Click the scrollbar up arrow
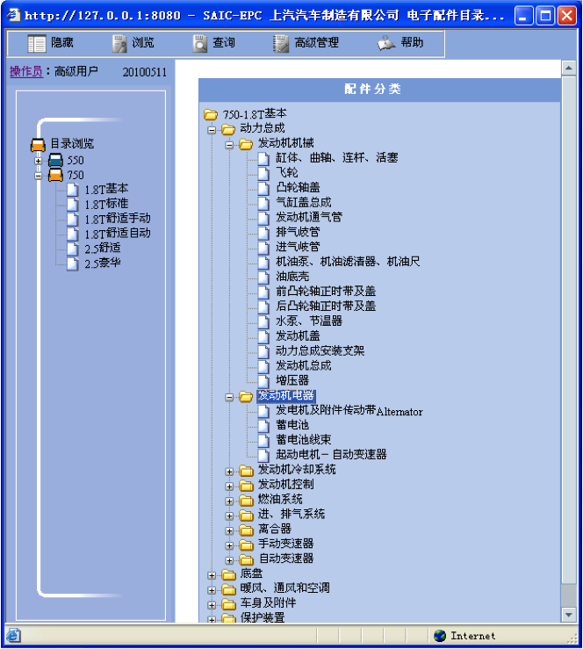Image resolution: width=583 pixels, height=649 pixels. [569, 68]
